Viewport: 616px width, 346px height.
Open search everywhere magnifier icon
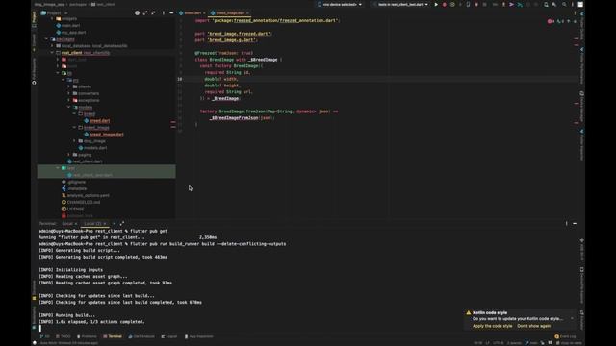coord(564,4)
